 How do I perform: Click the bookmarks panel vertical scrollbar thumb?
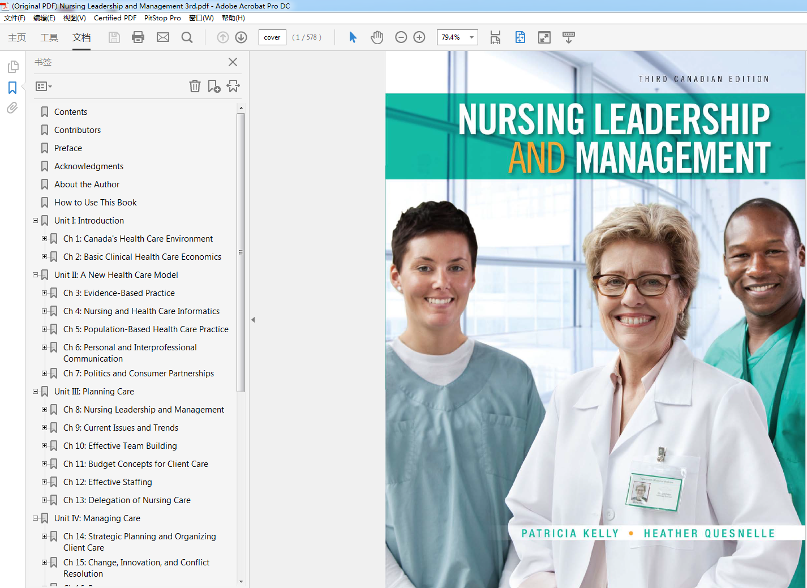tap(241, 252)
